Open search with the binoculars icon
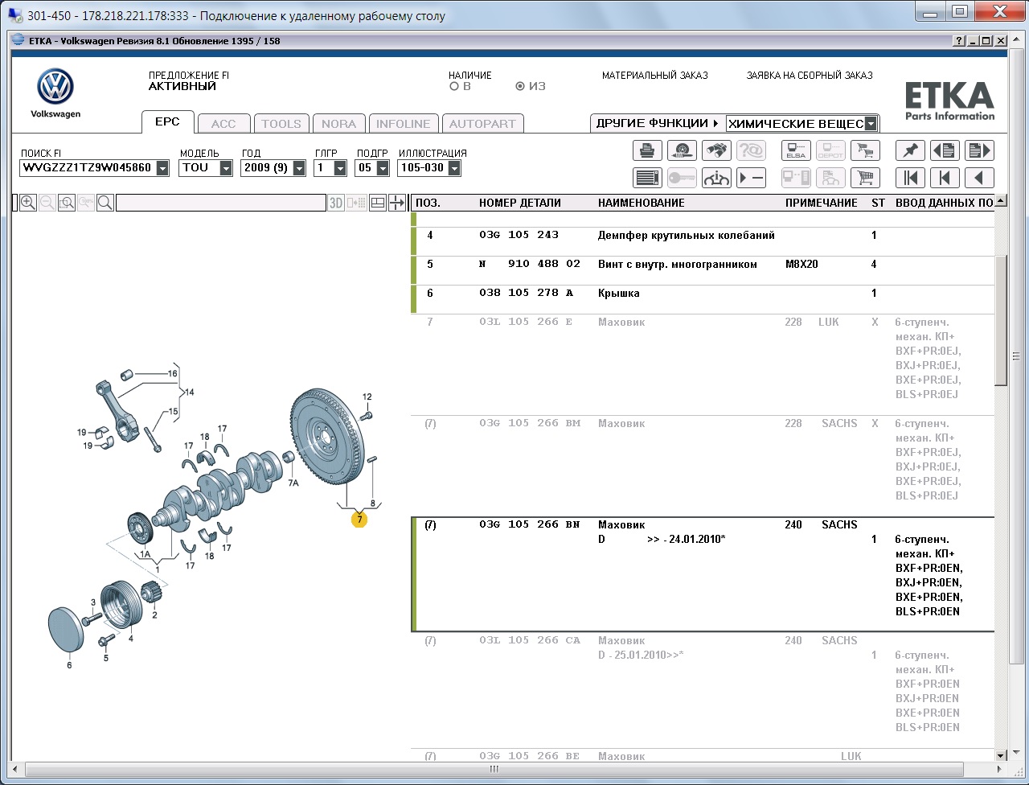Viewport: 1029px width, 785px height. pos(716,150)
